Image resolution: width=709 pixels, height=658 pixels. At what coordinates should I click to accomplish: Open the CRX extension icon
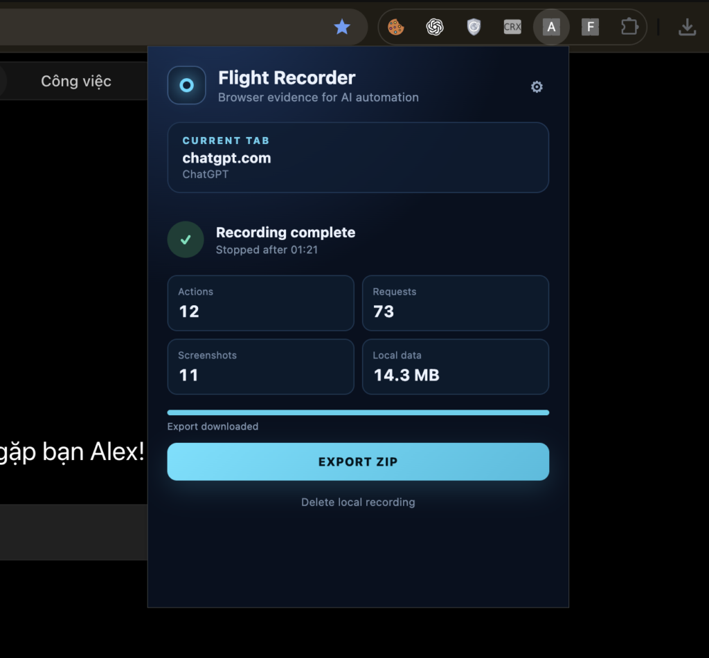[512, 27]
